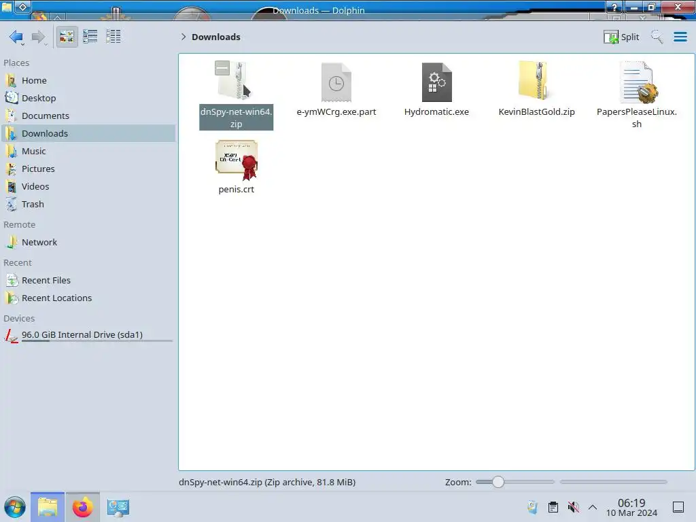The height and width of the screenshot is (522, 696).
Task: Go forward using the grey Forward arrow
Action: coord(39,37)
